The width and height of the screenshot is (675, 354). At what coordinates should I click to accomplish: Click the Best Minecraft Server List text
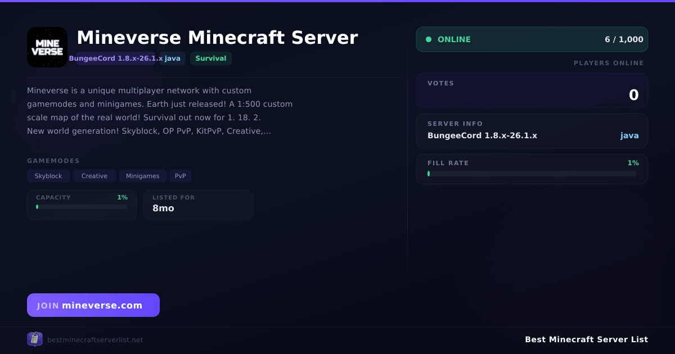point(586,339)
